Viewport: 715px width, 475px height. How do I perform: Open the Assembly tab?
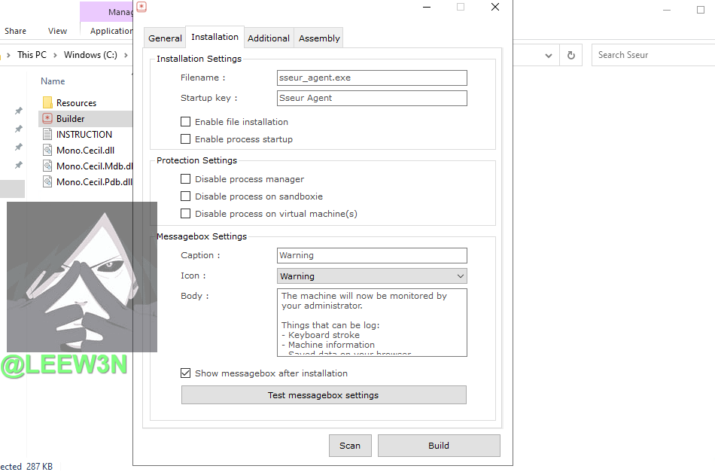tap(319, 38)
